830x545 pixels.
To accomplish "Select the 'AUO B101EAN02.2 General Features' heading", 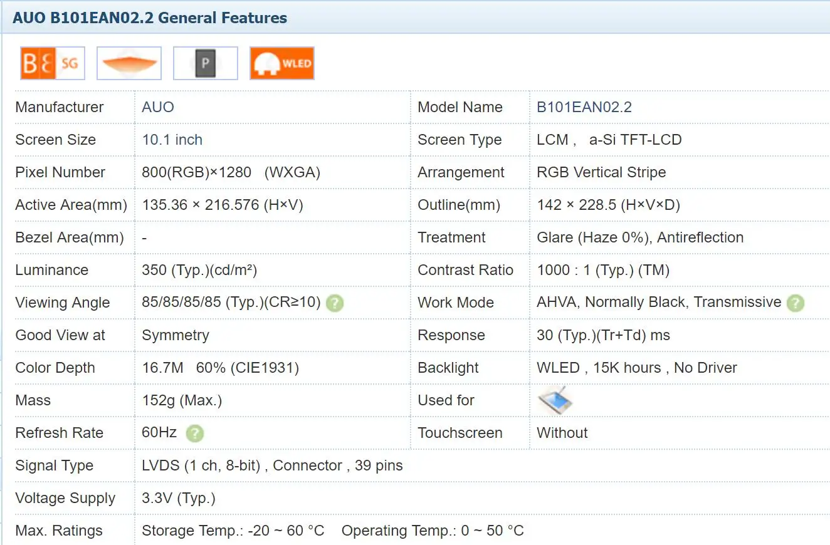I will (150, 18).
